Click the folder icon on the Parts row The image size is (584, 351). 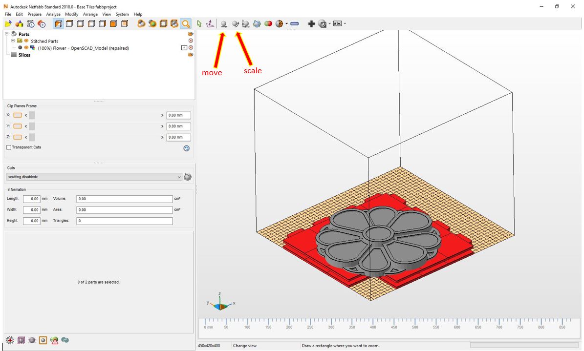191,34
